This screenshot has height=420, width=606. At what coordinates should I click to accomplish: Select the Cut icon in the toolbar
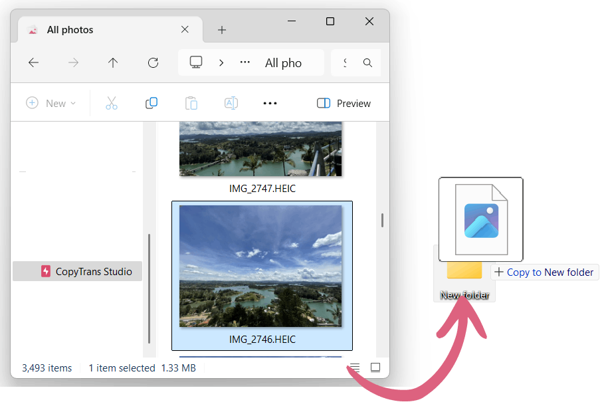tap(111, 103)
